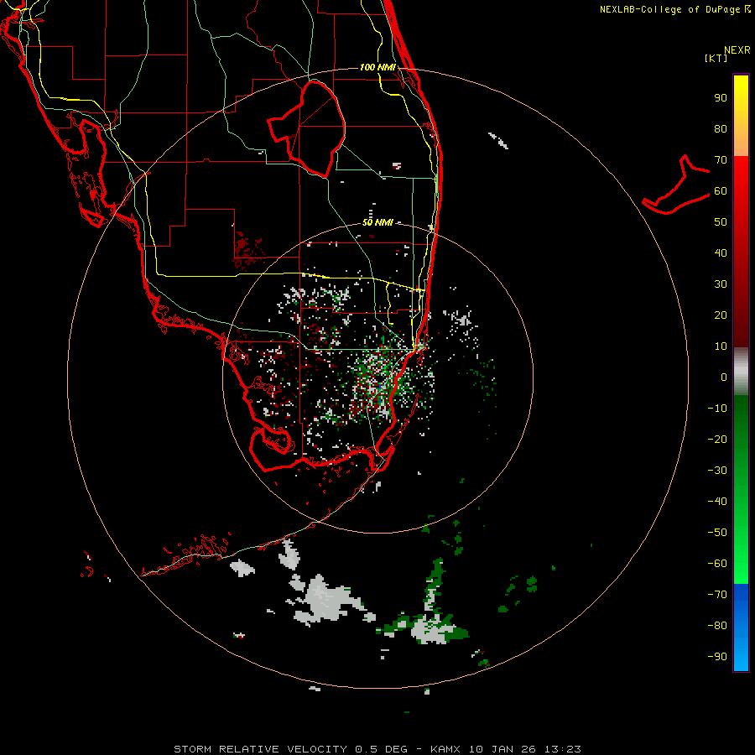The height and width of the screenshot is (755, 755).
Task: Click the -80 scale value
Action: 717,626
